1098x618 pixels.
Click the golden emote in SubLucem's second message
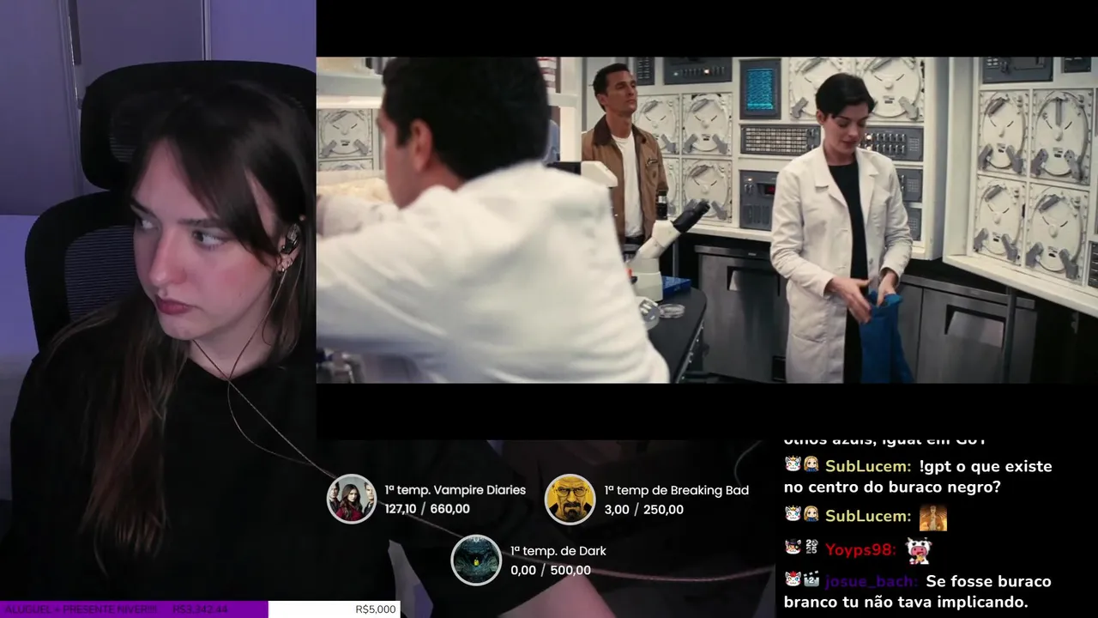click(933, 517)
